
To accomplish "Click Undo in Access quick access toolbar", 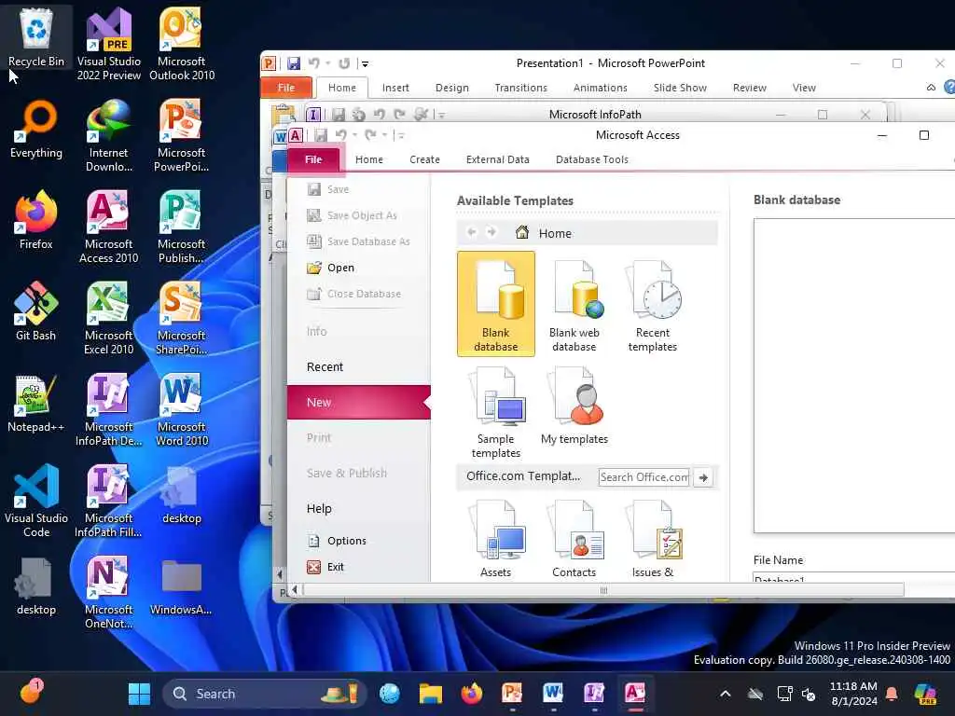I will click(x=340, y=135).
